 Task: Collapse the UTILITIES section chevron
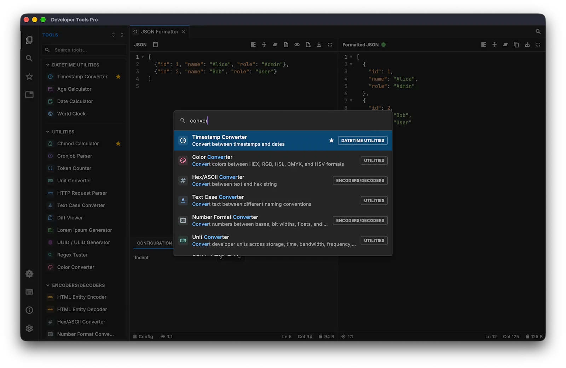click(x=48, y=132)
